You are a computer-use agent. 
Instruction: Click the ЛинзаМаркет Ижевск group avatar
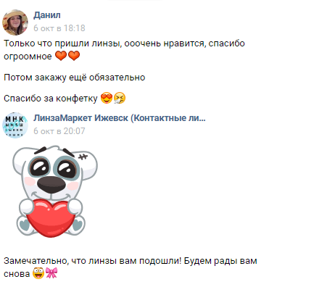coord(15,125)
